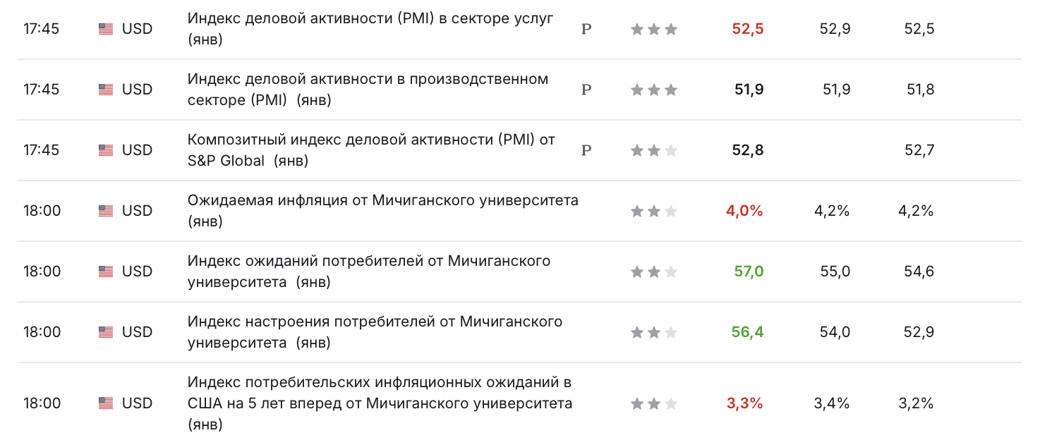Click US flag on Michigan expected inflation row
The image size is (1040, 433).
(106, 211)
